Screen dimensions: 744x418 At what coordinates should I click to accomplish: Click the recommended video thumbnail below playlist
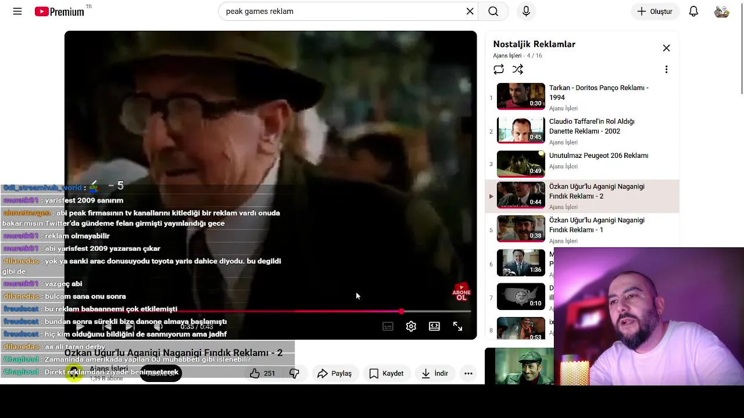519,366
